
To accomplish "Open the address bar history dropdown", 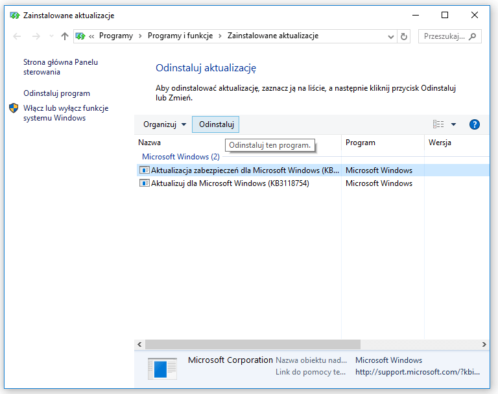I will tap(391, 37).
